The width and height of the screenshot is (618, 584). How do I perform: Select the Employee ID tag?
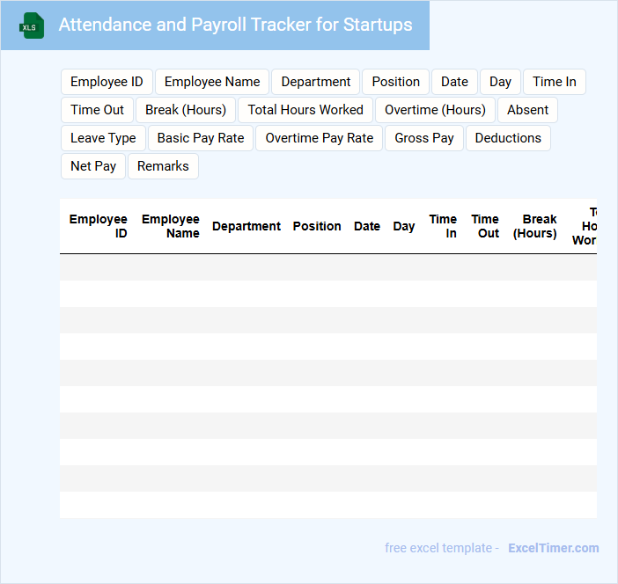coord(107,82)
